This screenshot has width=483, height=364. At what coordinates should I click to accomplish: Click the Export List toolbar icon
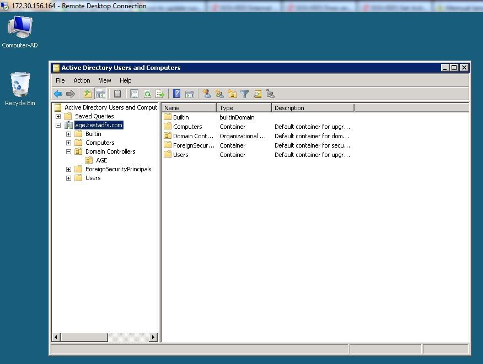(x=160, y=94)
